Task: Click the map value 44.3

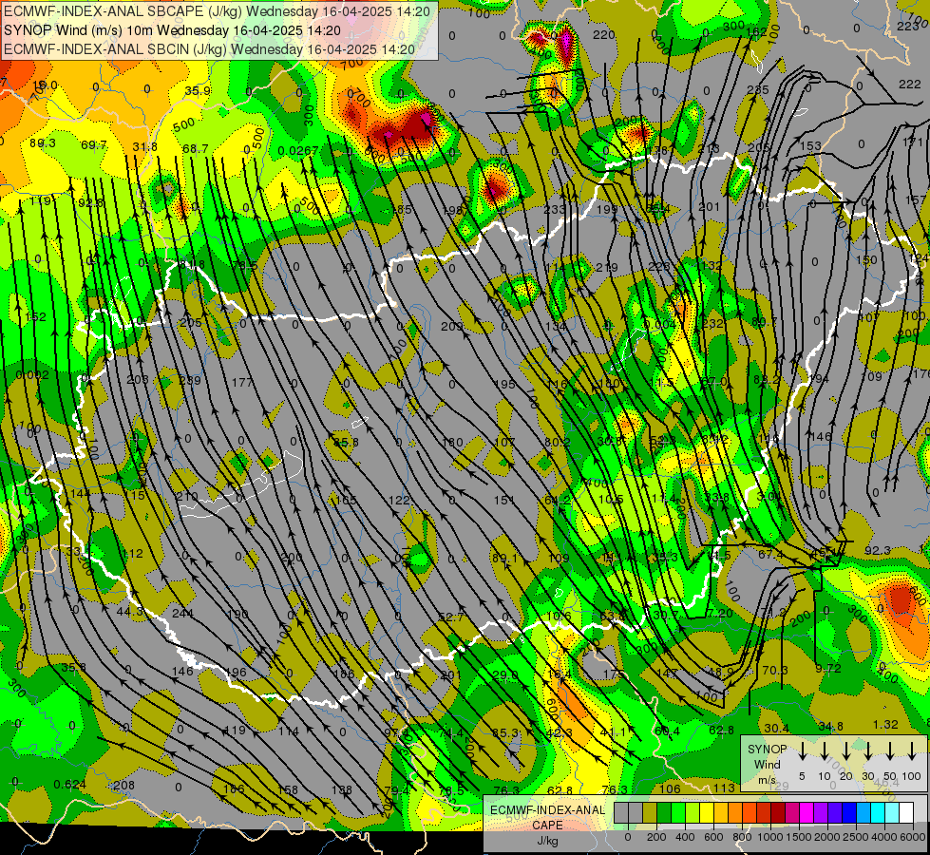Action: (x=129, y=611)
